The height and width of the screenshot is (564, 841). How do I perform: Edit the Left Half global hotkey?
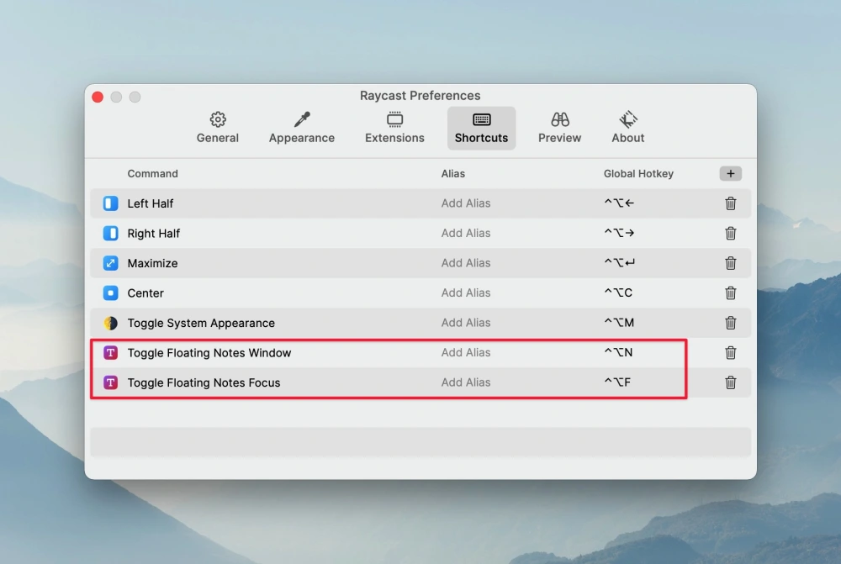(619, 203)
